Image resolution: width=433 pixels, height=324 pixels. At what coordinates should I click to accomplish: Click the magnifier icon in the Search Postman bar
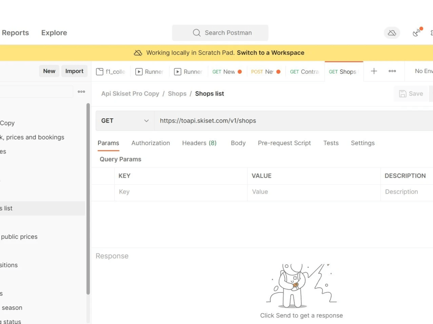pos(197,32)
